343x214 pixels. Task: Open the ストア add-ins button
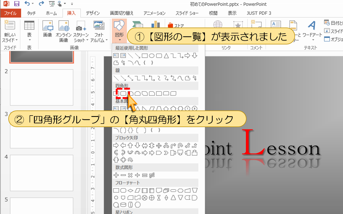(x=176, y=26)
